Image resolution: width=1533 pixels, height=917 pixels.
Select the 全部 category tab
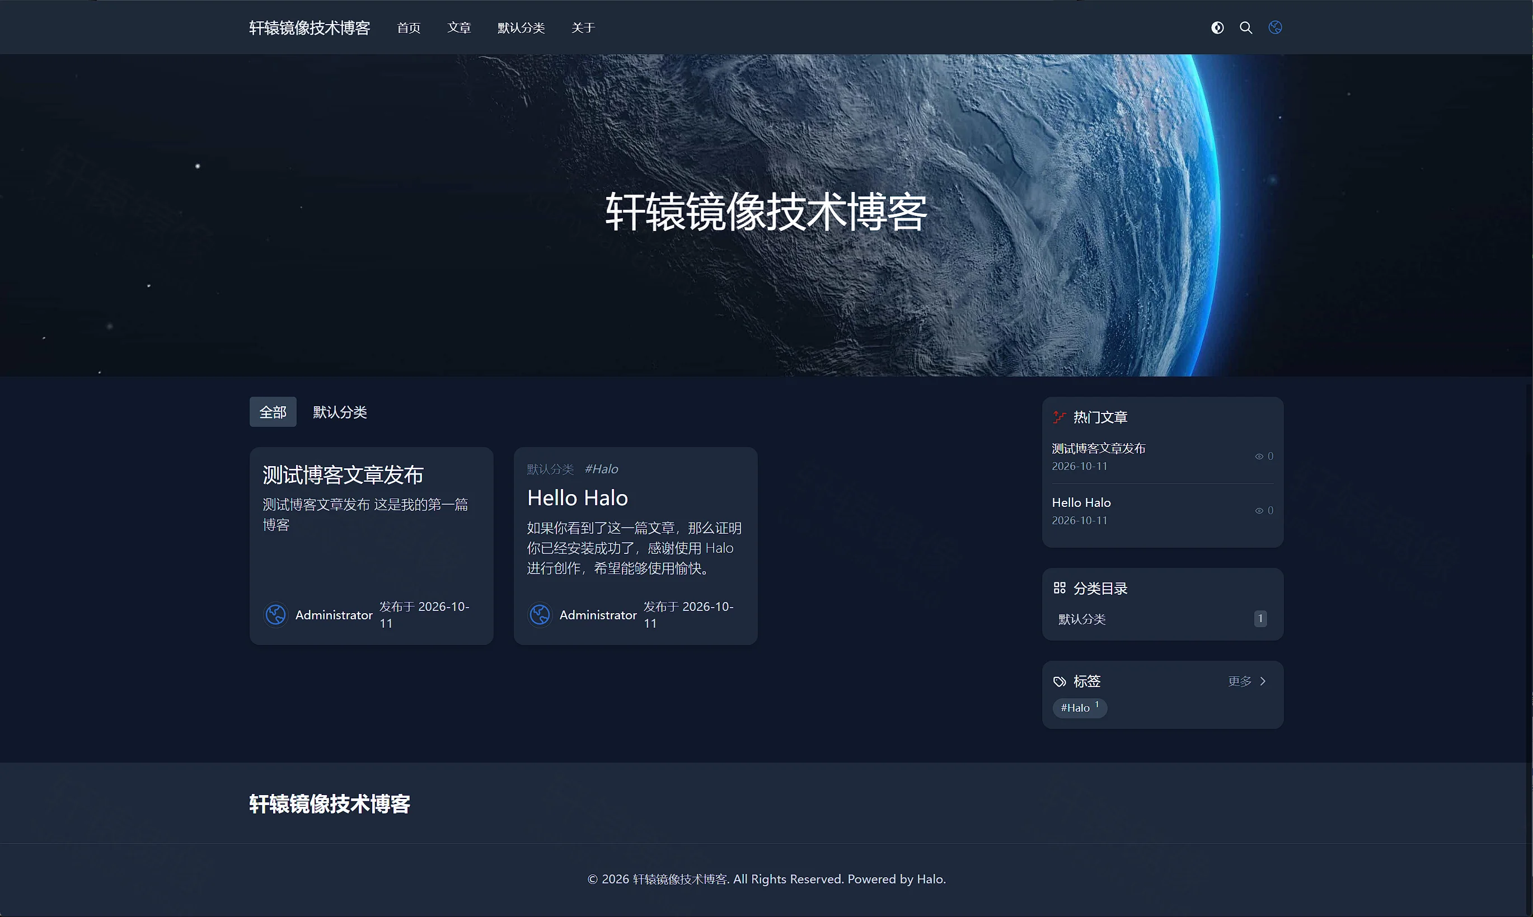[x=273, y=412]
